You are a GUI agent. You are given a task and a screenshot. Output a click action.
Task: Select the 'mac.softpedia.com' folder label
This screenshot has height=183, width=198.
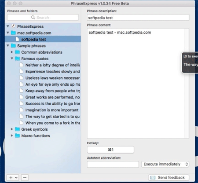(x=34, y=33)
